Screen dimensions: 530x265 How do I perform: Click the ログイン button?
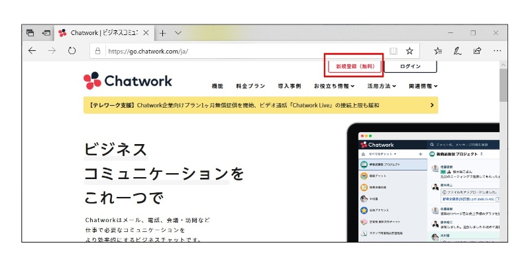coord(411,66)
